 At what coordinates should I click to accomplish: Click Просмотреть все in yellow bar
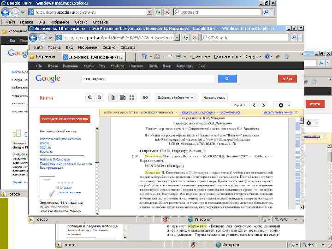(230, 113)
